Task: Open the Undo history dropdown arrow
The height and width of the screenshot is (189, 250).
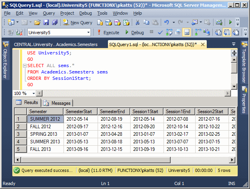Action: tap(174, 22)
